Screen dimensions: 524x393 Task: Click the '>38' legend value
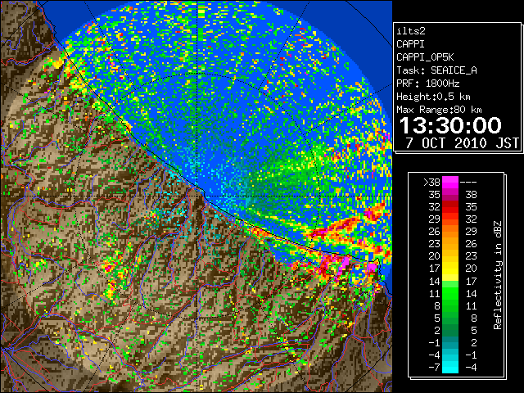(x=431, y=182)
